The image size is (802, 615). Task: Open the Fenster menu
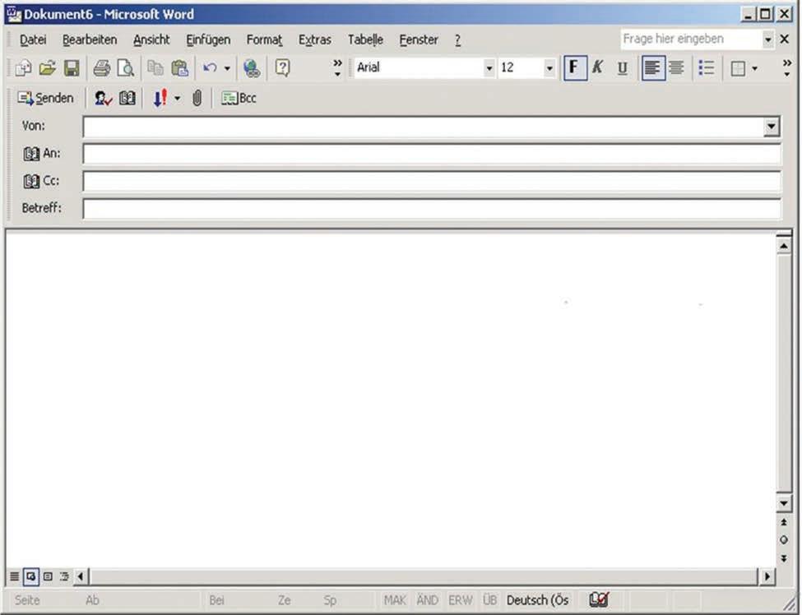click(419, 39)
